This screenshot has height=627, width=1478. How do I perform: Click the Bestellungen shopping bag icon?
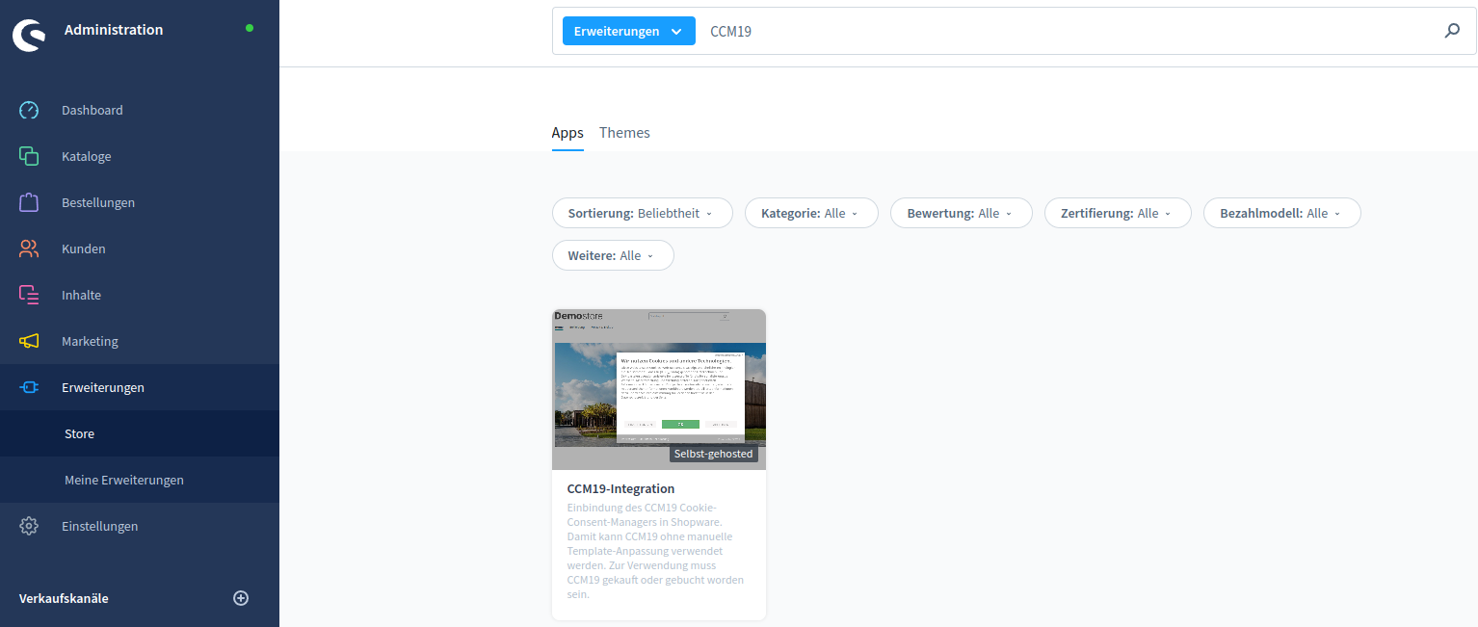pos(29,202)
